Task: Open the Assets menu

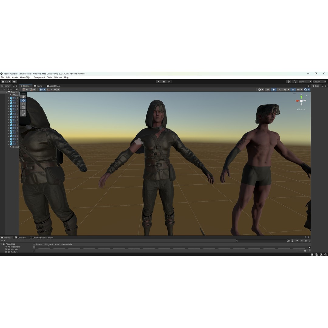Action: 15,77
